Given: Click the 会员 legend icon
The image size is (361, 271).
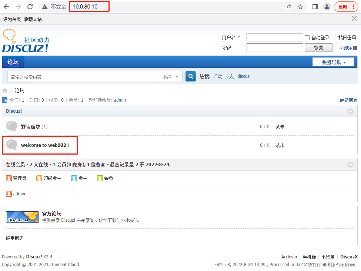Looking at the screenshot, I should [x=100, y=178].
